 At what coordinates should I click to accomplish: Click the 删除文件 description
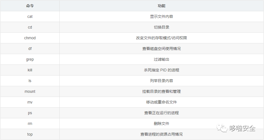[x=162, y=124]
